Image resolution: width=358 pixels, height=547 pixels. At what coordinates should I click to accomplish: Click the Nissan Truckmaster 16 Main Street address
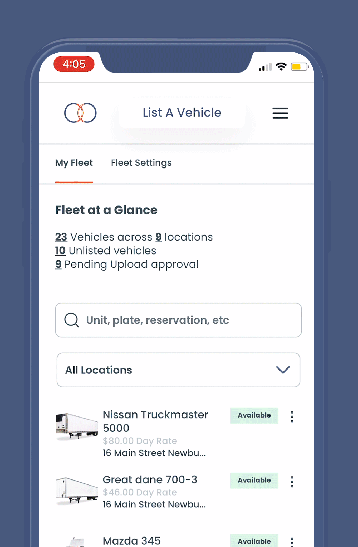pos(154,453)
